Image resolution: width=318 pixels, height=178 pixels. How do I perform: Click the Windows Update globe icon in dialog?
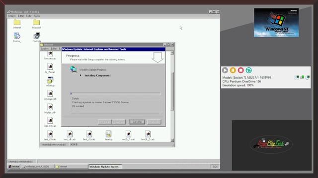(x=74, y=69)
